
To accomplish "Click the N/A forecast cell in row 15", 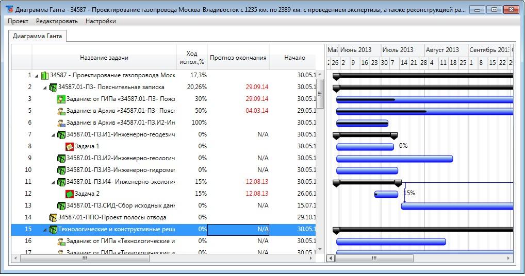I will point(238,230).
